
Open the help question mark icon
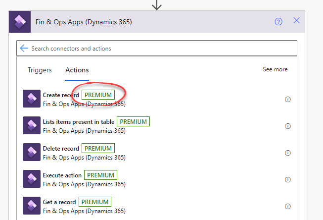pyautogui.click(x=278, y=21)
